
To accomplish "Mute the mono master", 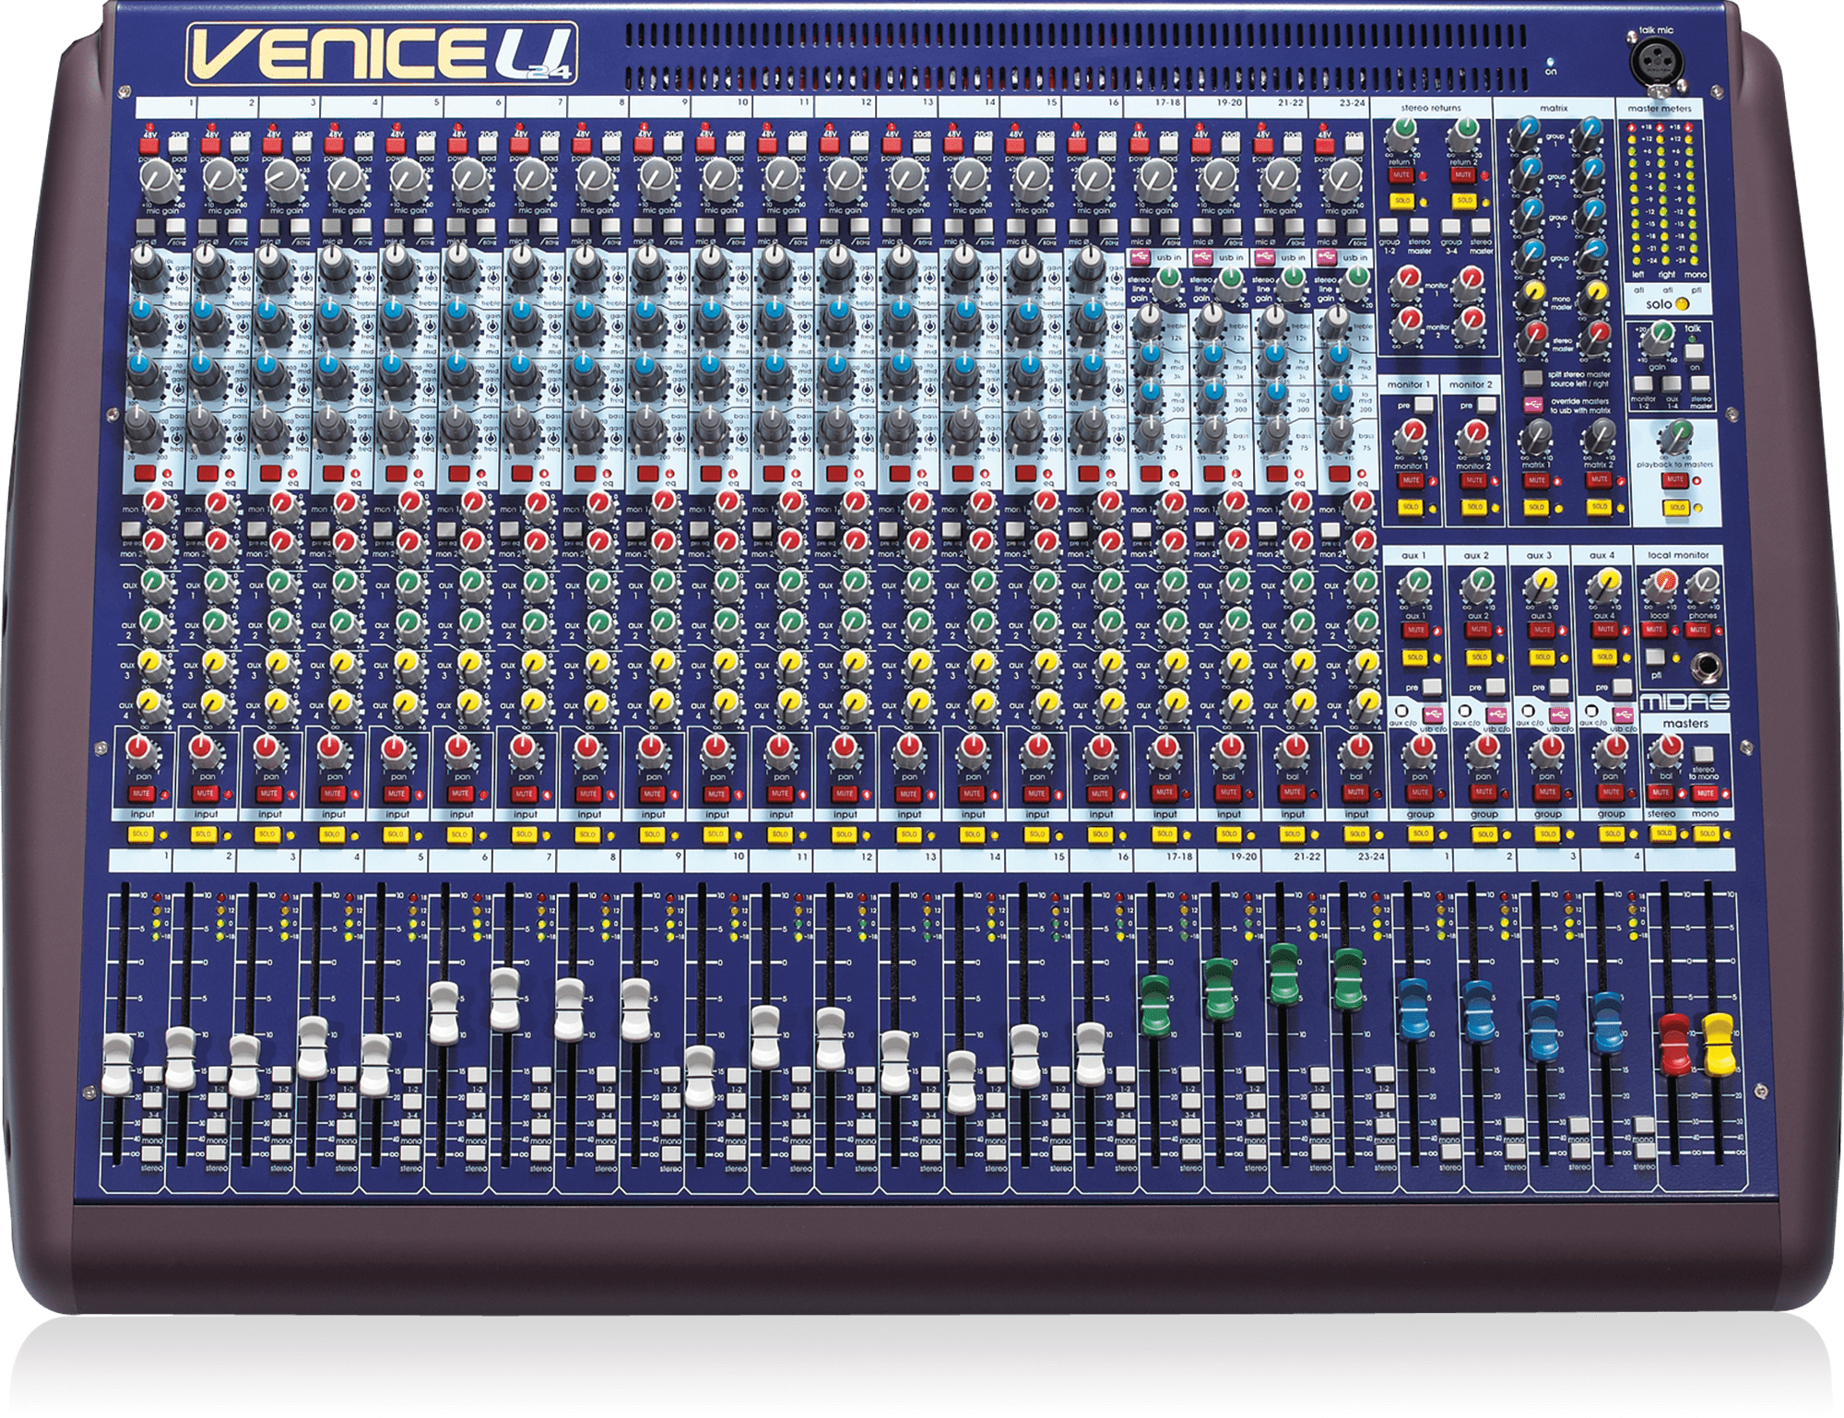I will (1705, 793).
